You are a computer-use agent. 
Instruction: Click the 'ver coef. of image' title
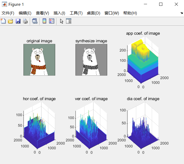[x=91, y=99]
